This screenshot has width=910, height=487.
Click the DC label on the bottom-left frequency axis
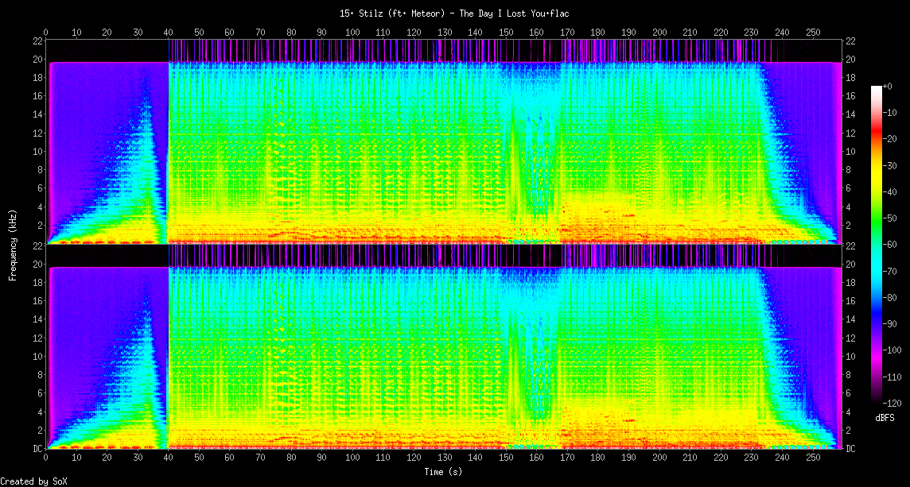[37, 449]
